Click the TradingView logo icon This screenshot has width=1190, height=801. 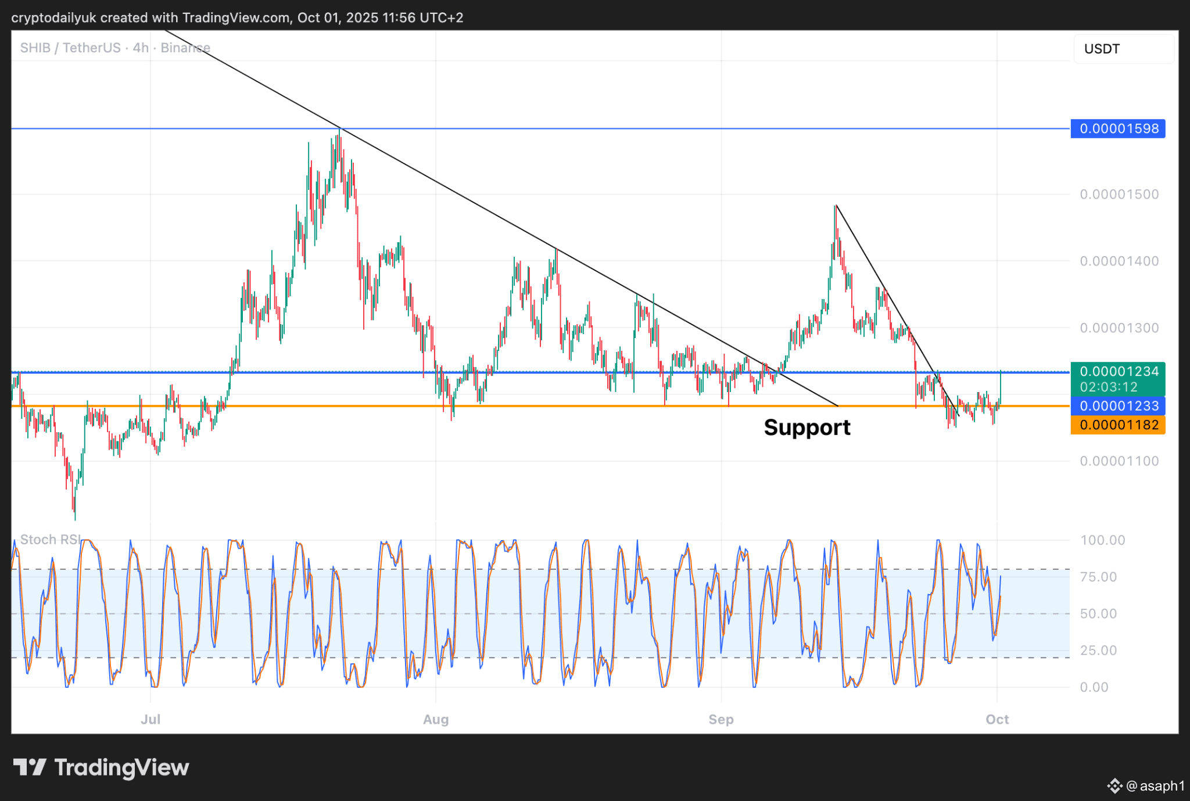pyautogui.click(x=30, y=767)
